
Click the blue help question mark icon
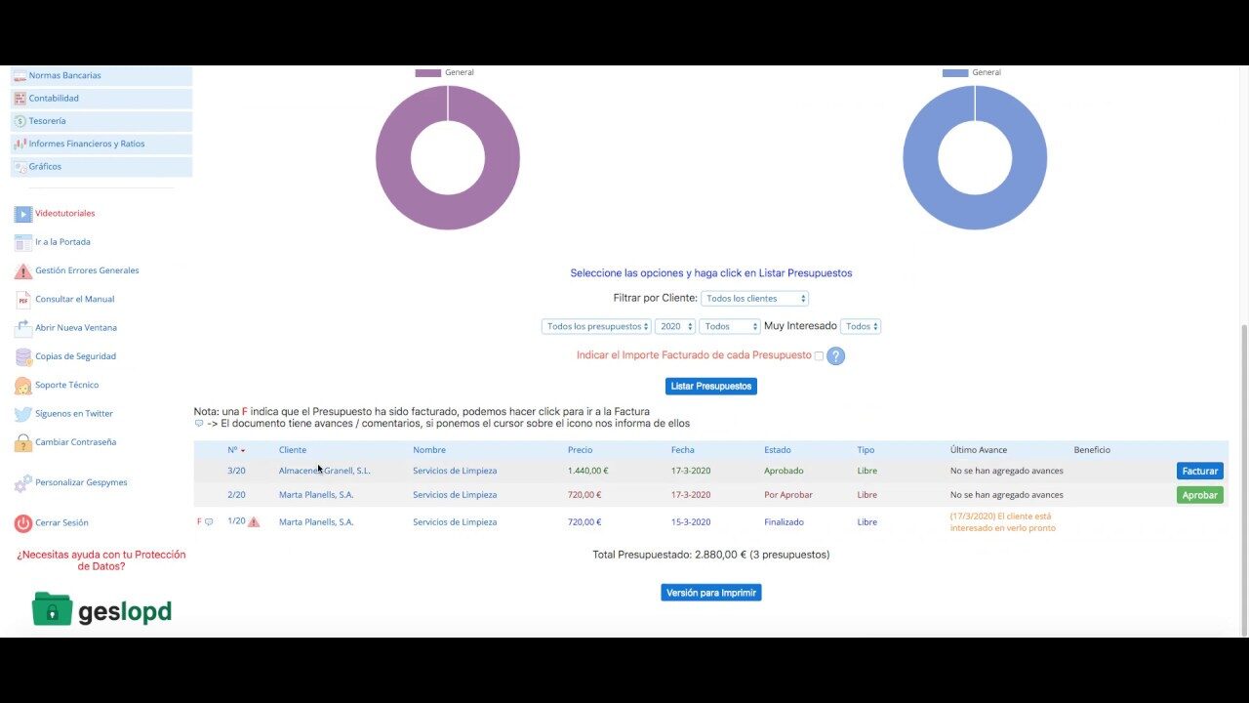(x=835, y=356)
